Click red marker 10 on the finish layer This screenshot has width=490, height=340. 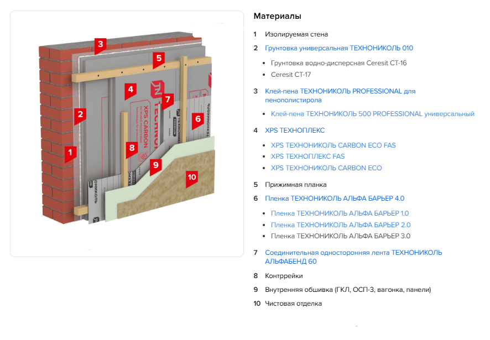coord(191,177)
